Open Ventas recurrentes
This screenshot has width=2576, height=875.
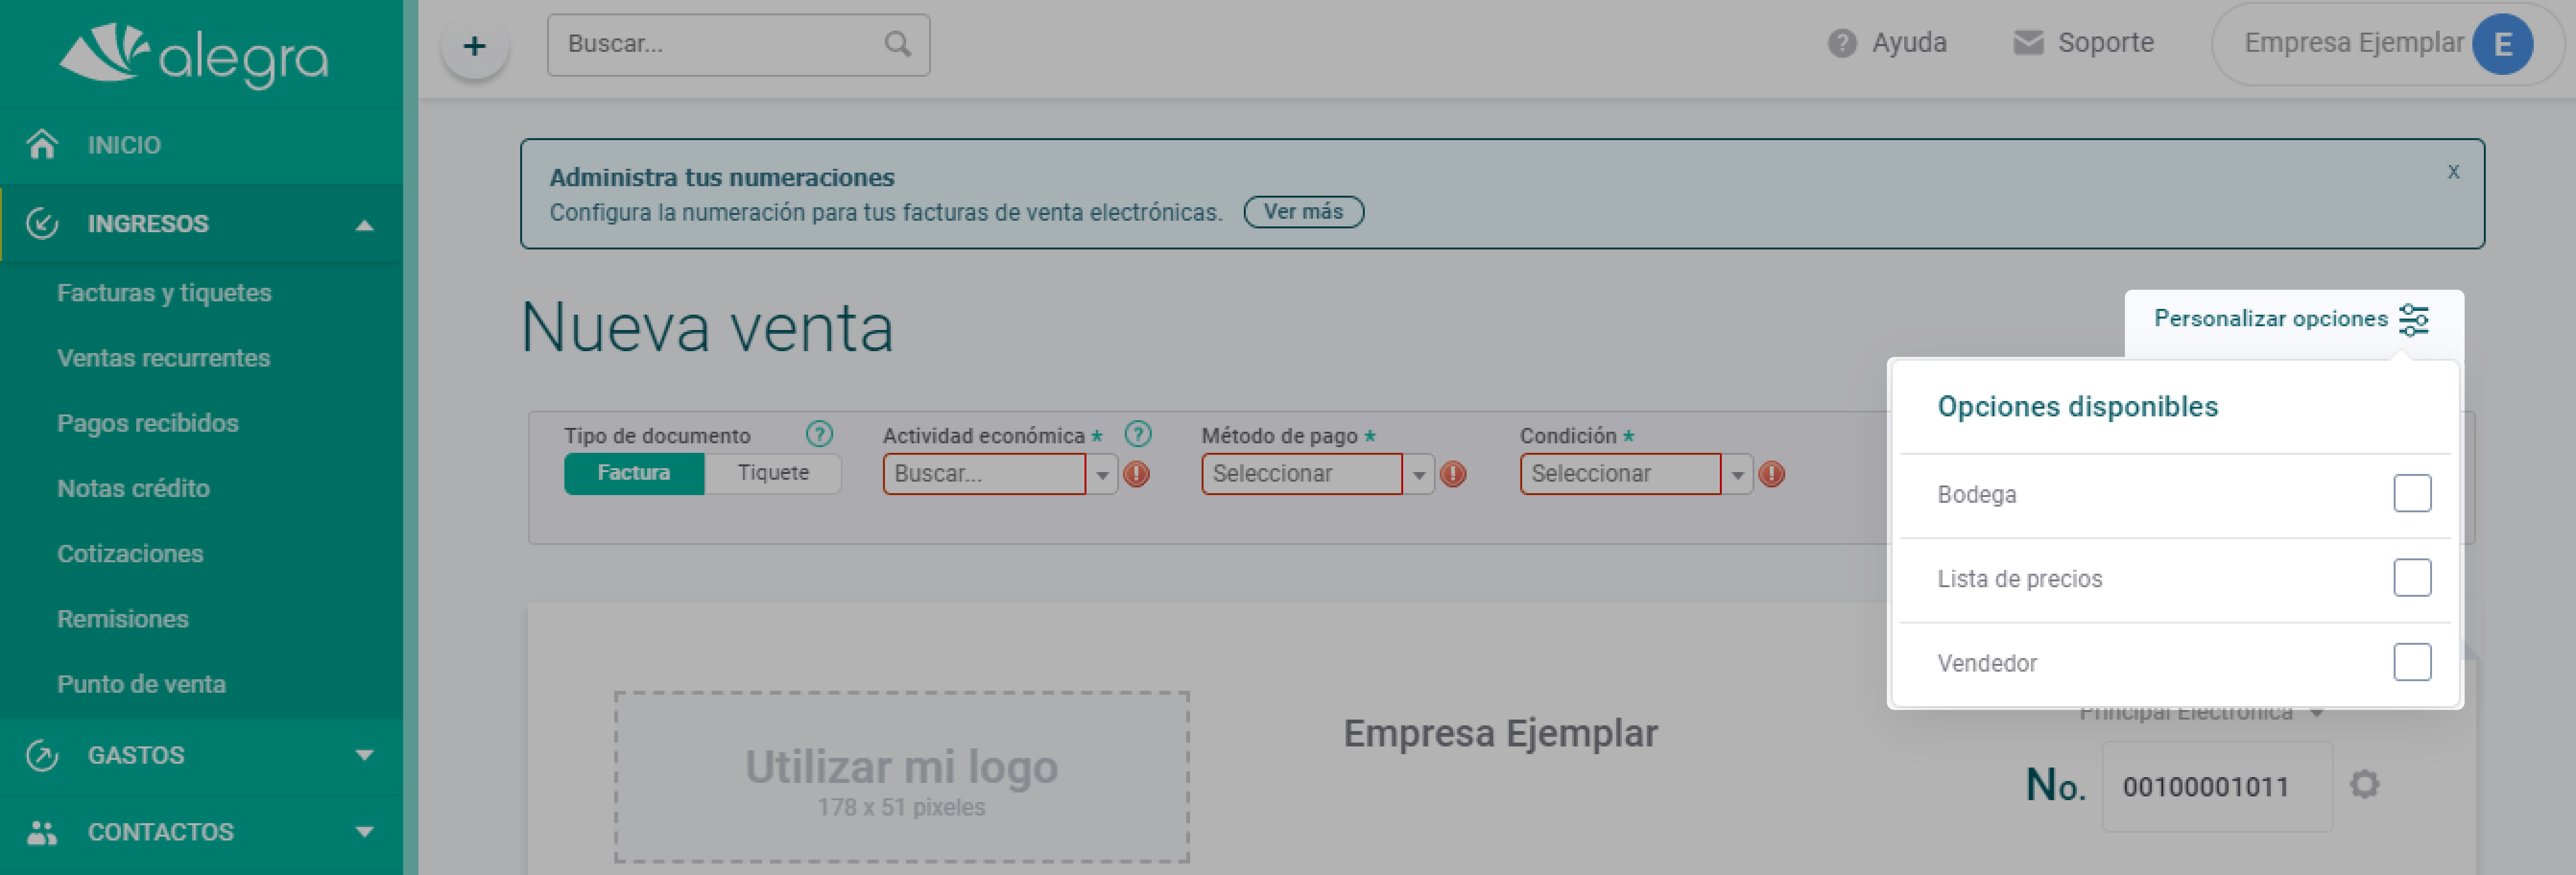(163, 358)
